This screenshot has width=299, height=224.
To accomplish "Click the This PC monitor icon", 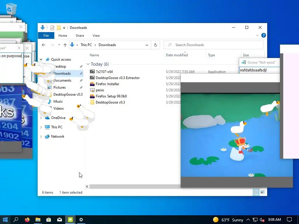I will click(x=47, y=127).
